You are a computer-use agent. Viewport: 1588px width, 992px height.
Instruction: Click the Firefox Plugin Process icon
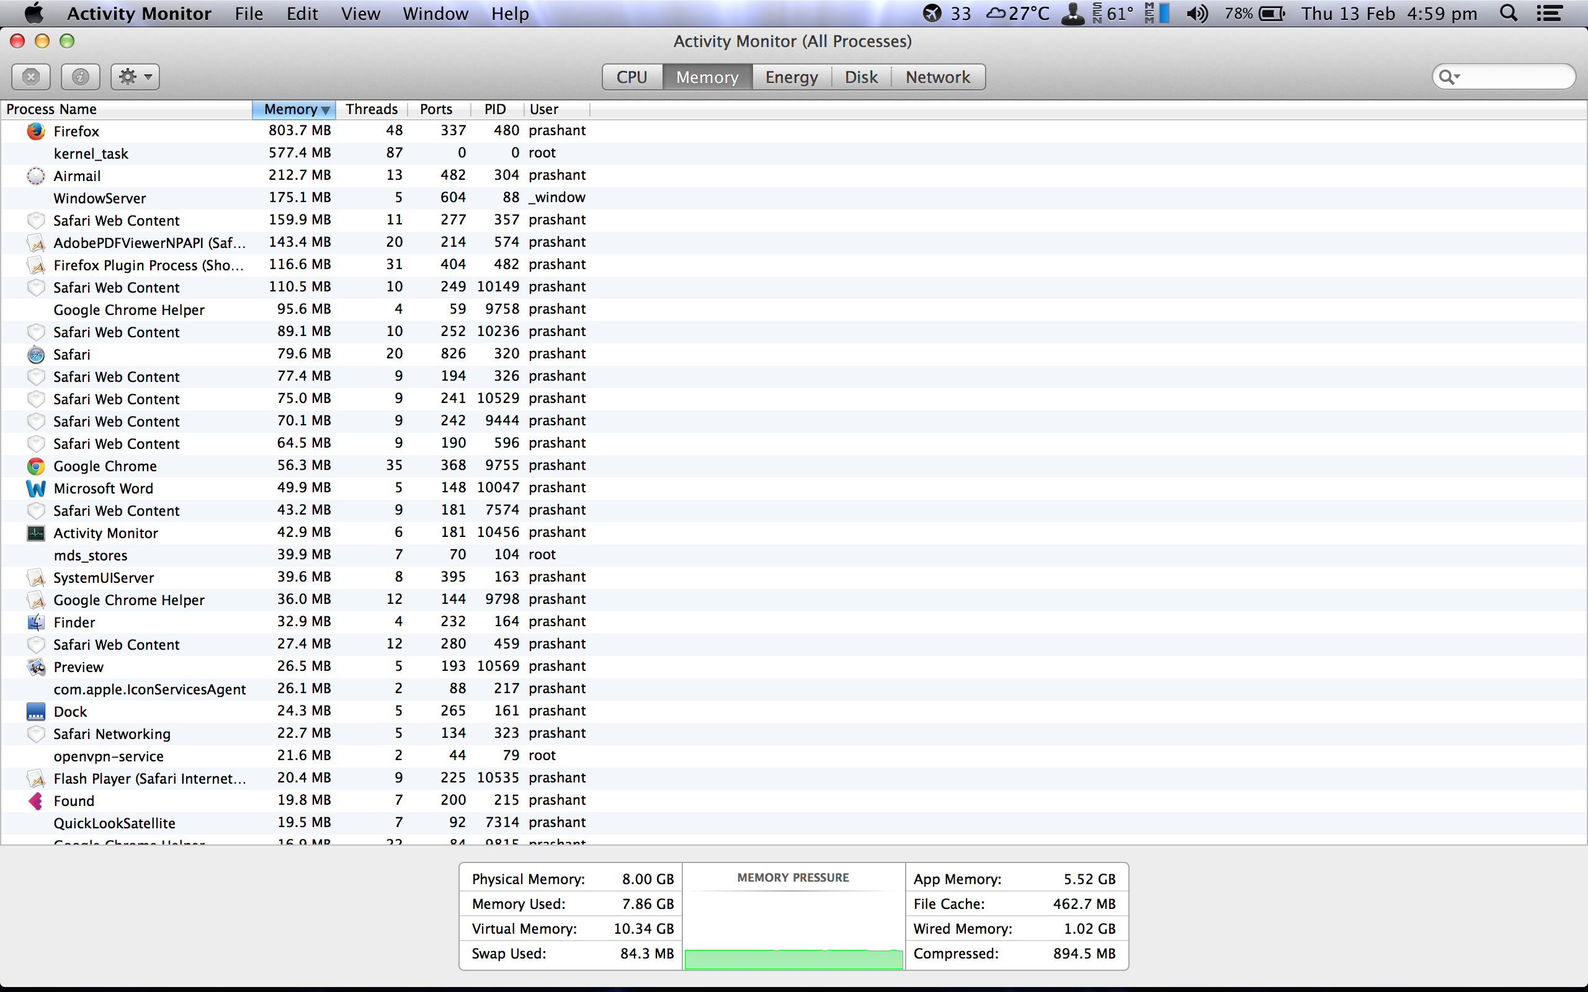(36, 265)
